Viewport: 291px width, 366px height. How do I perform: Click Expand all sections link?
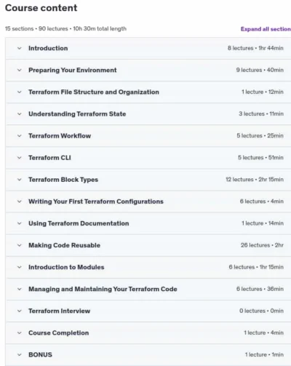tap(266, 29)
